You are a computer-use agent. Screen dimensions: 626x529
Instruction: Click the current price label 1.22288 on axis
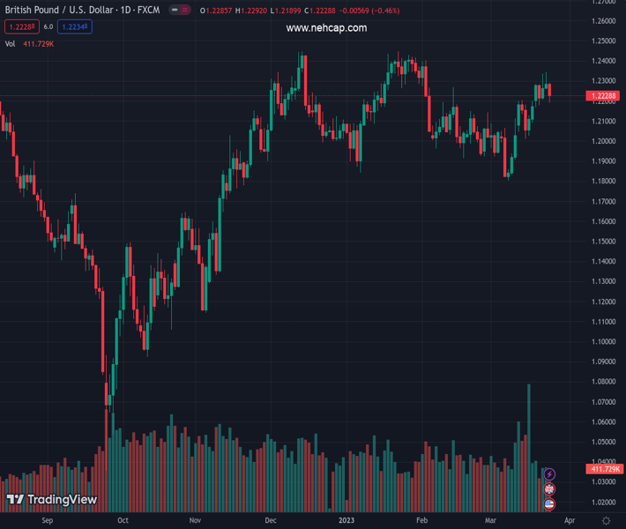coord(604,96)
